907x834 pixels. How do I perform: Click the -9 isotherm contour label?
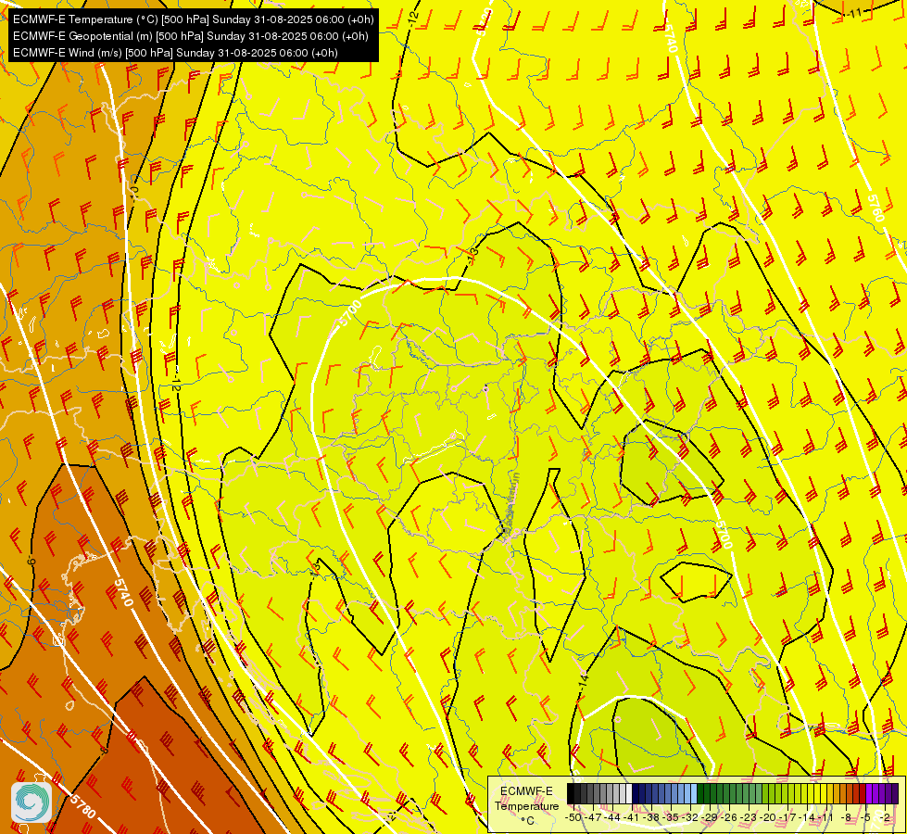pos(31,562)
